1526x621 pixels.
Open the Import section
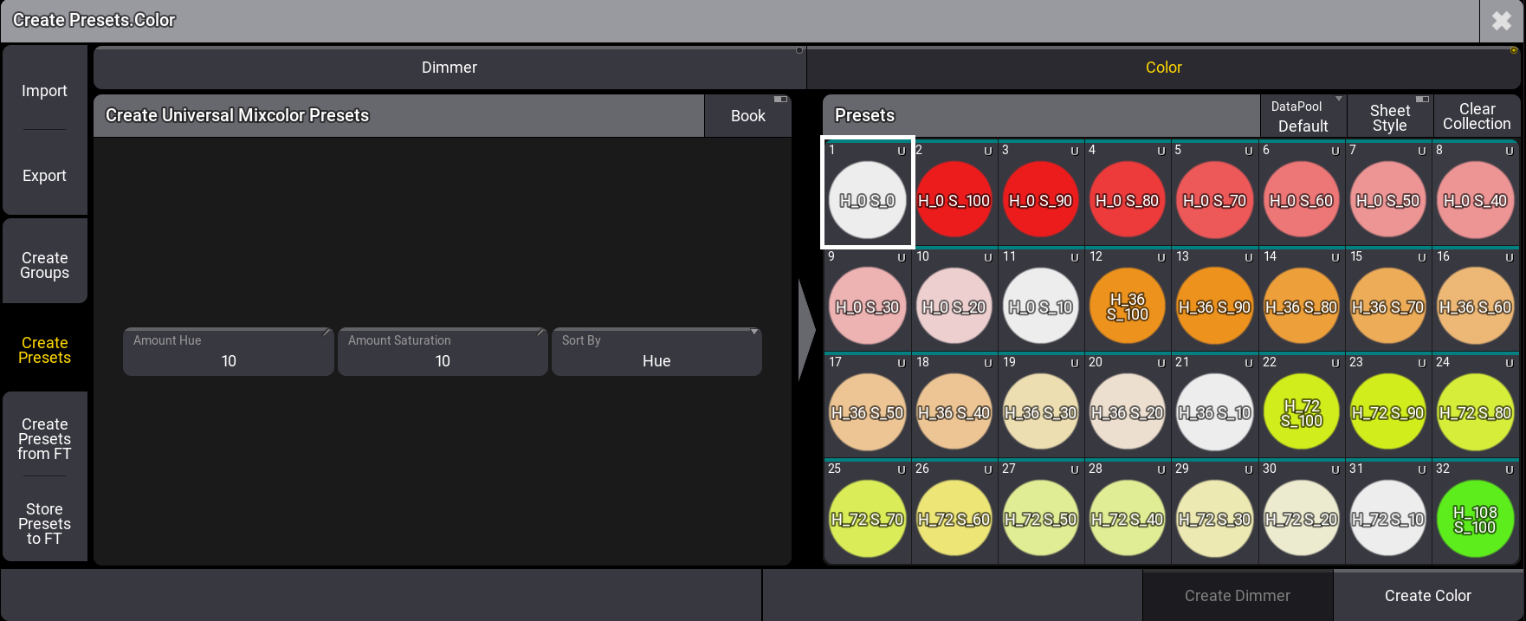[44, 91]
